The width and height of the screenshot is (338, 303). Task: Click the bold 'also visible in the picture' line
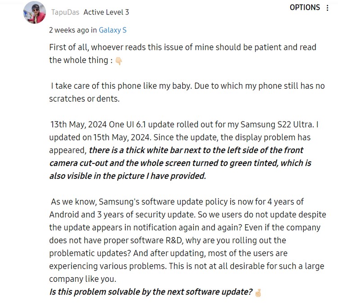coord(128,176)
